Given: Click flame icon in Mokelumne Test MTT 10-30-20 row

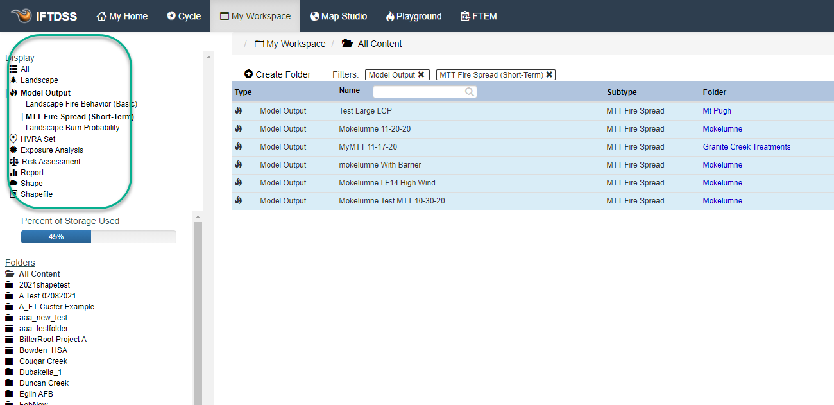Looking at the screenshot, I should click(x=239, y=201).
